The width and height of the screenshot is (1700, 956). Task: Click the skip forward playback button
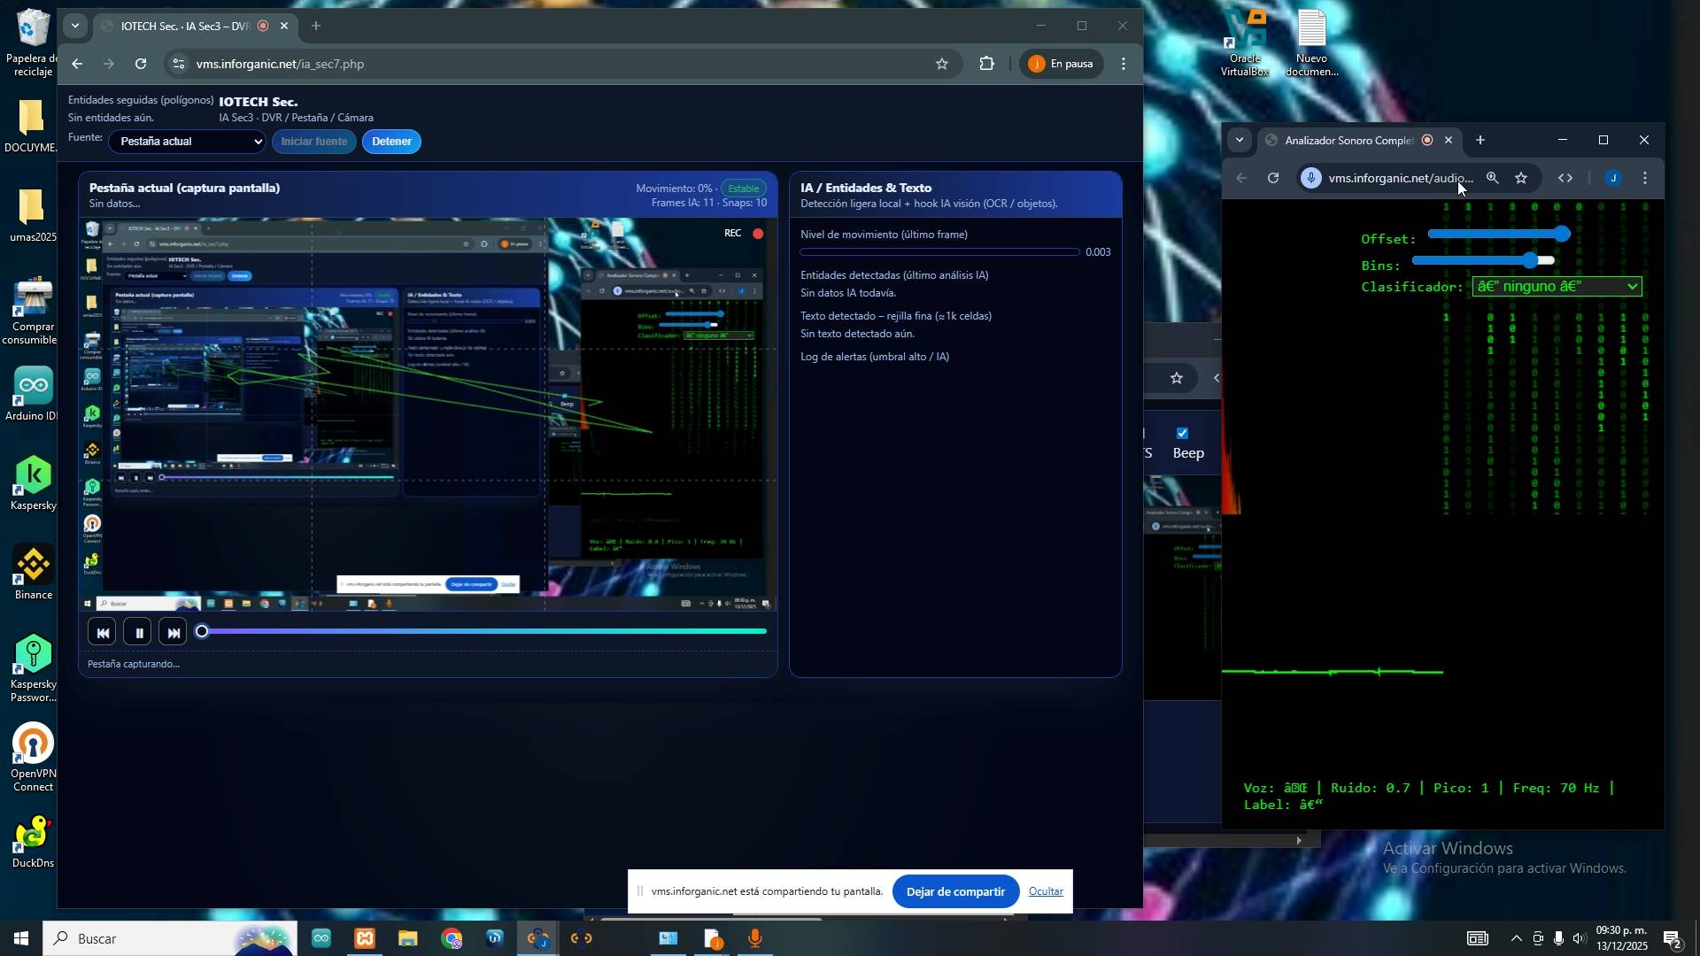[174, 633]
